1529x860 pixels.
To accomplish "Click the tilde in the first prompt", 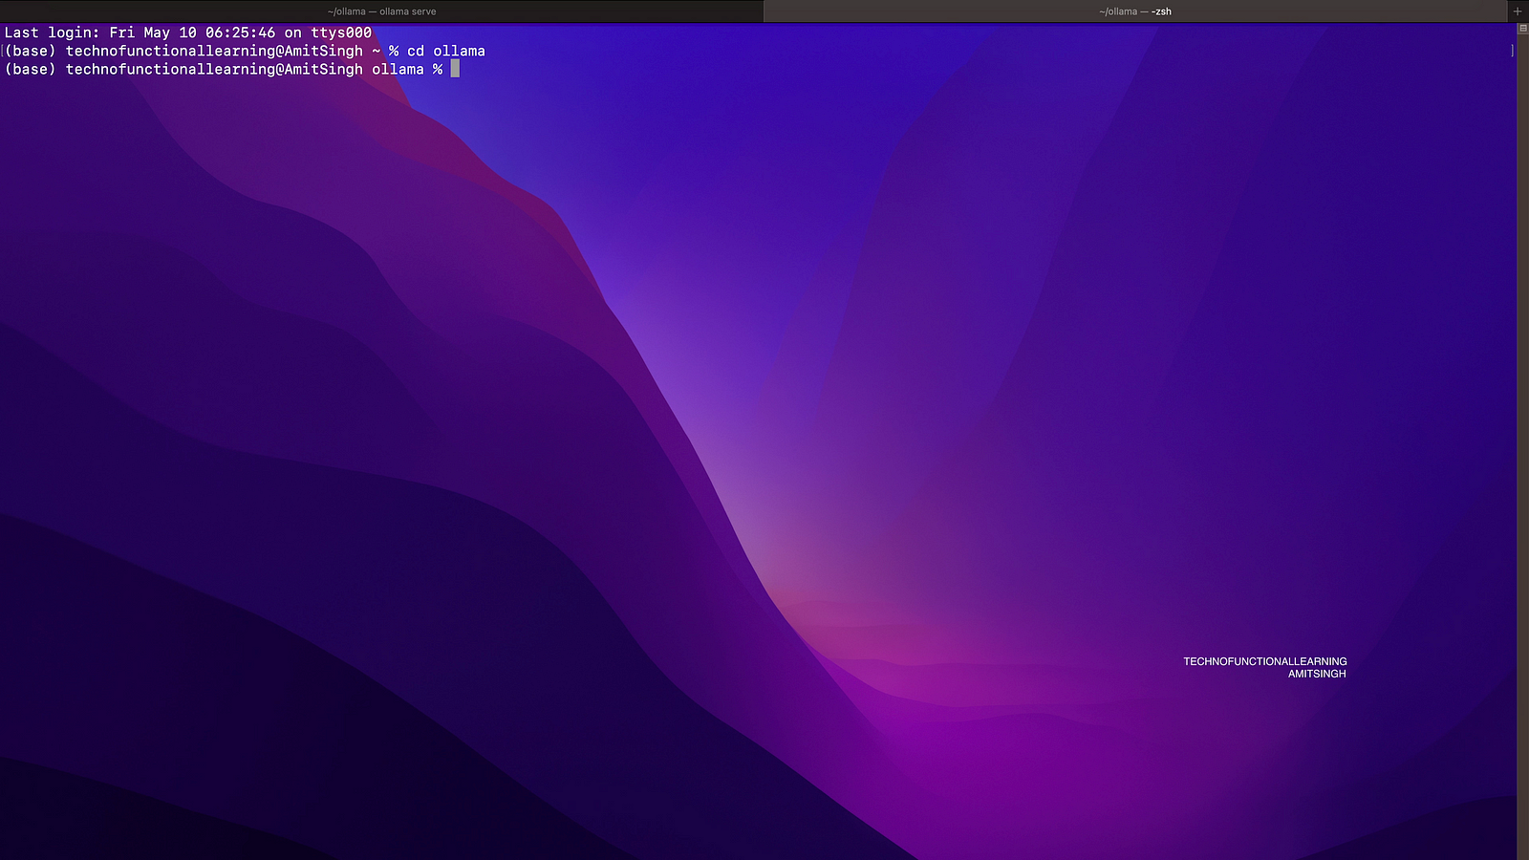I will [377, 51].
